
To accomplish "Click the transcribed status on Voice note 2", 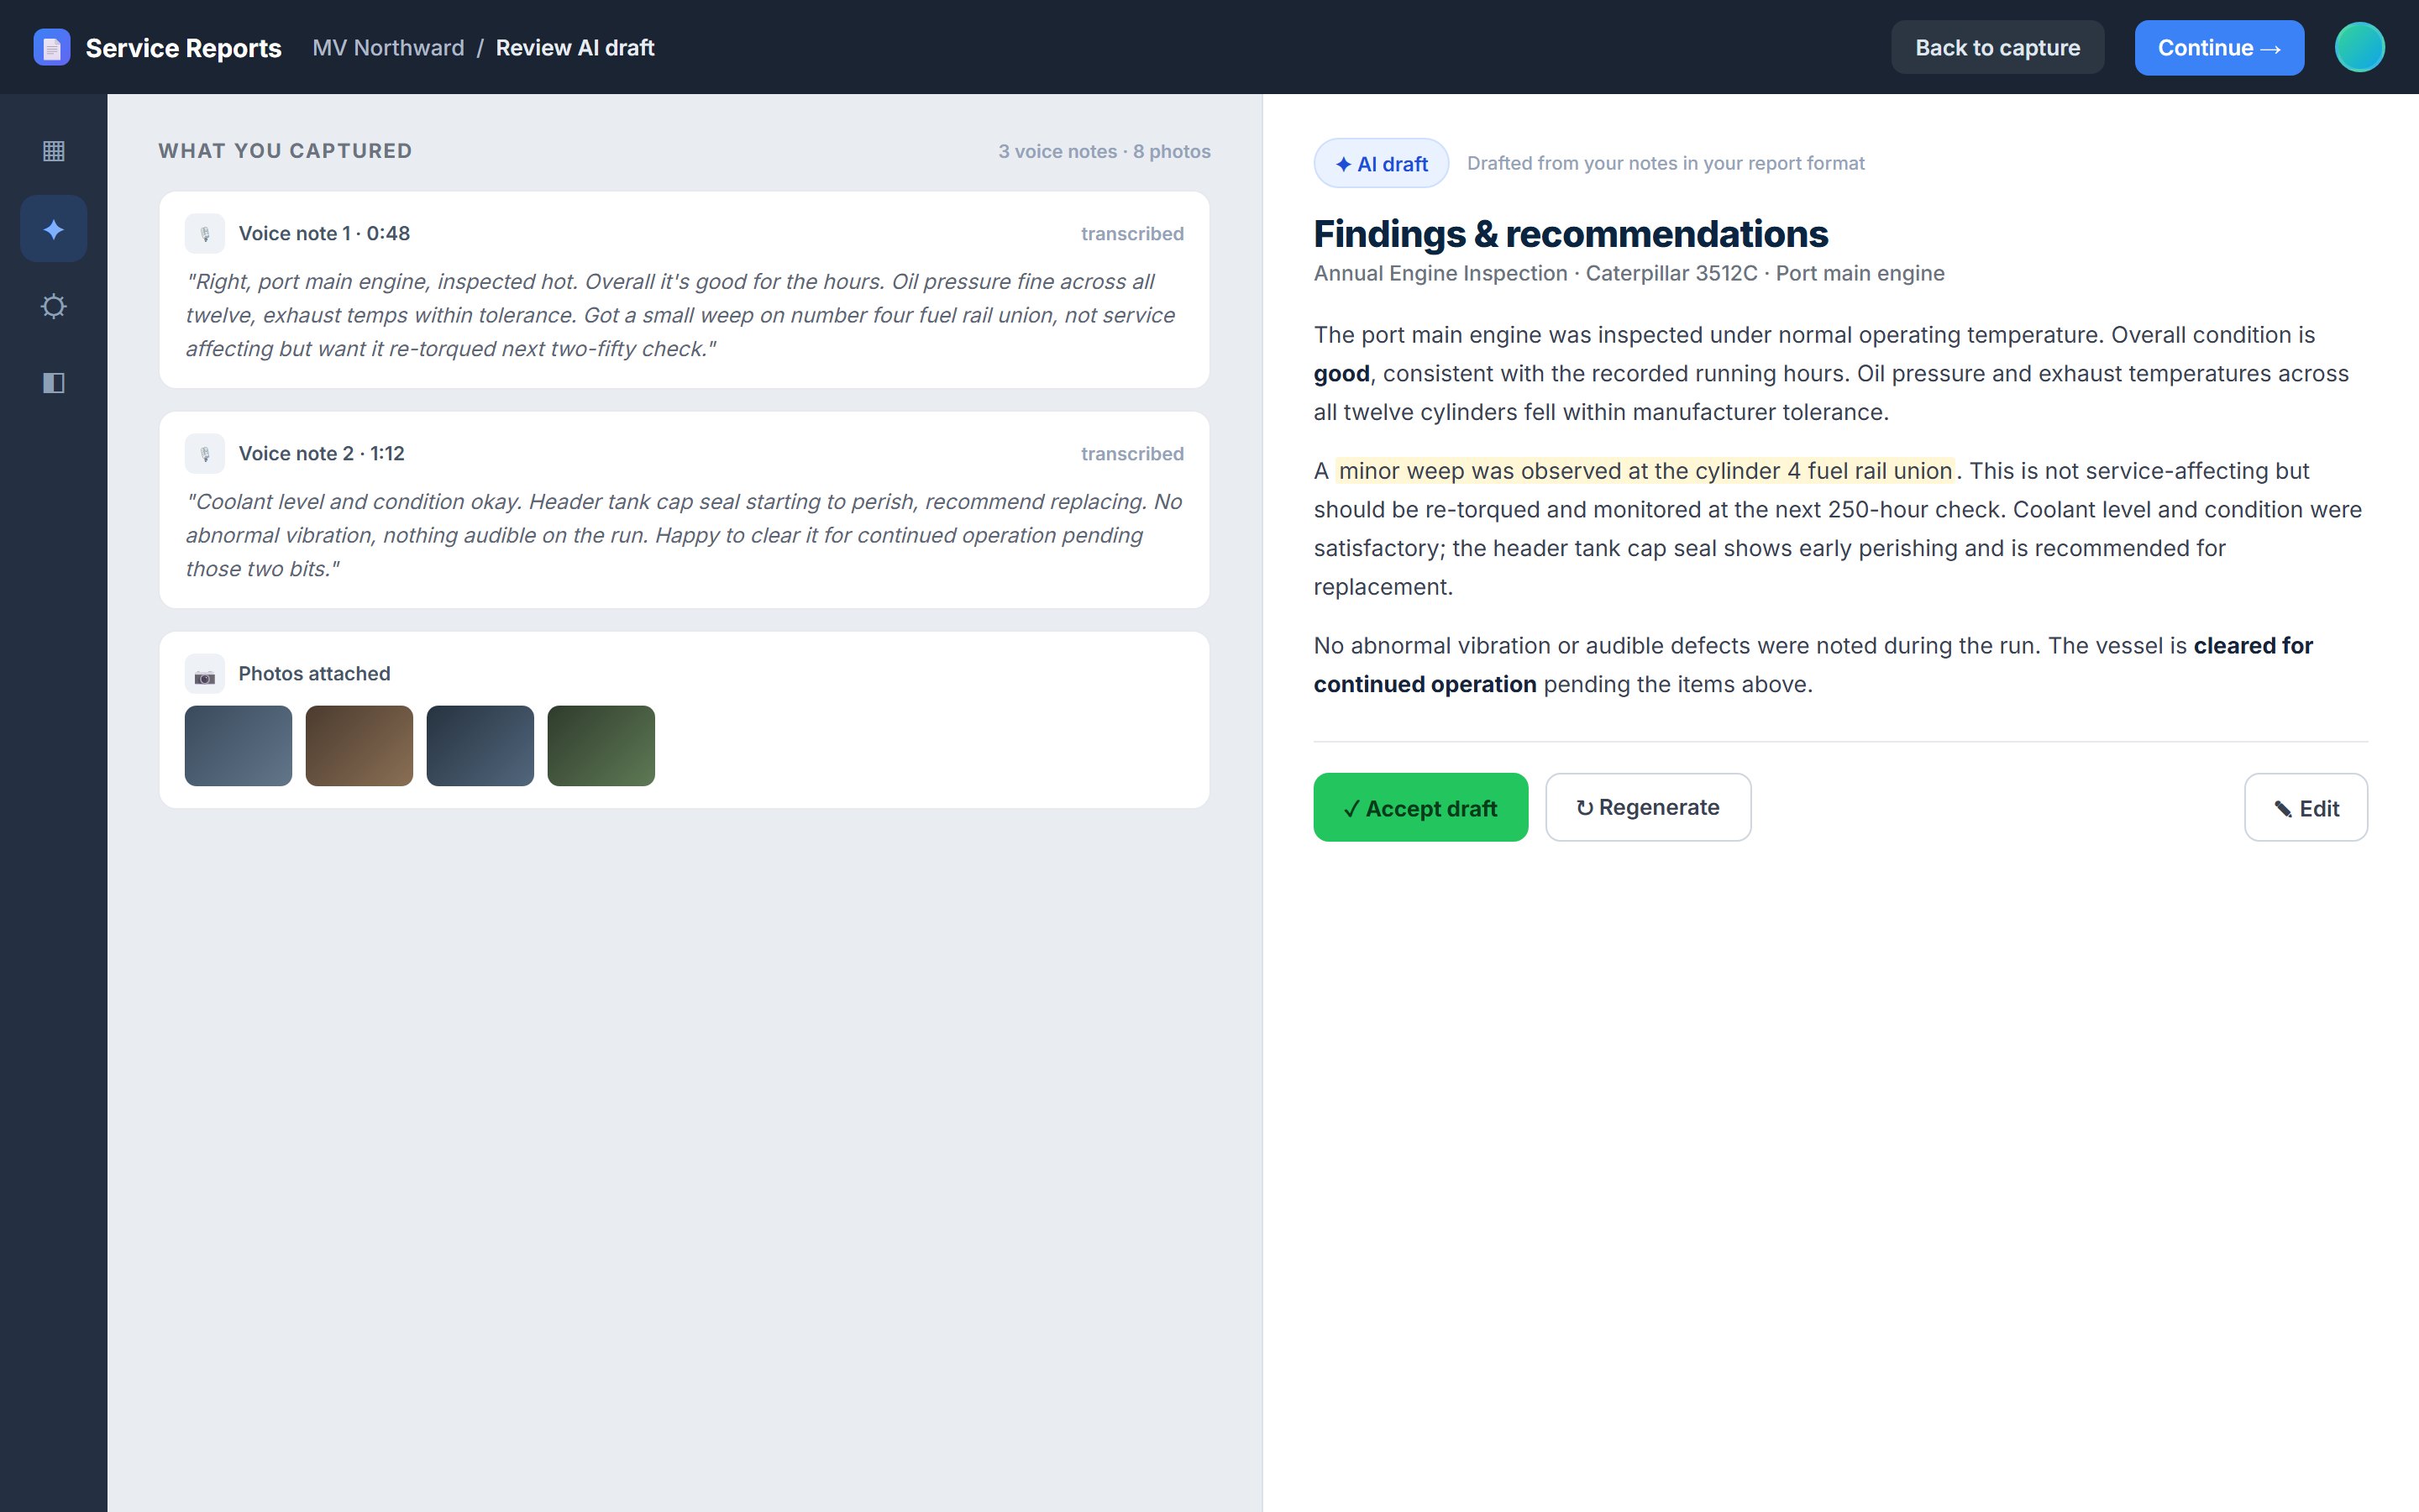I will click(x=1131, y=454).
